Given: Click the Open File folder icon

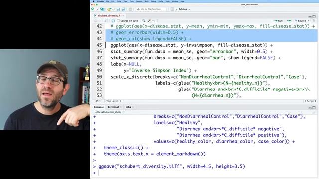Looking at the screenshot, I should tap(109, 9).
